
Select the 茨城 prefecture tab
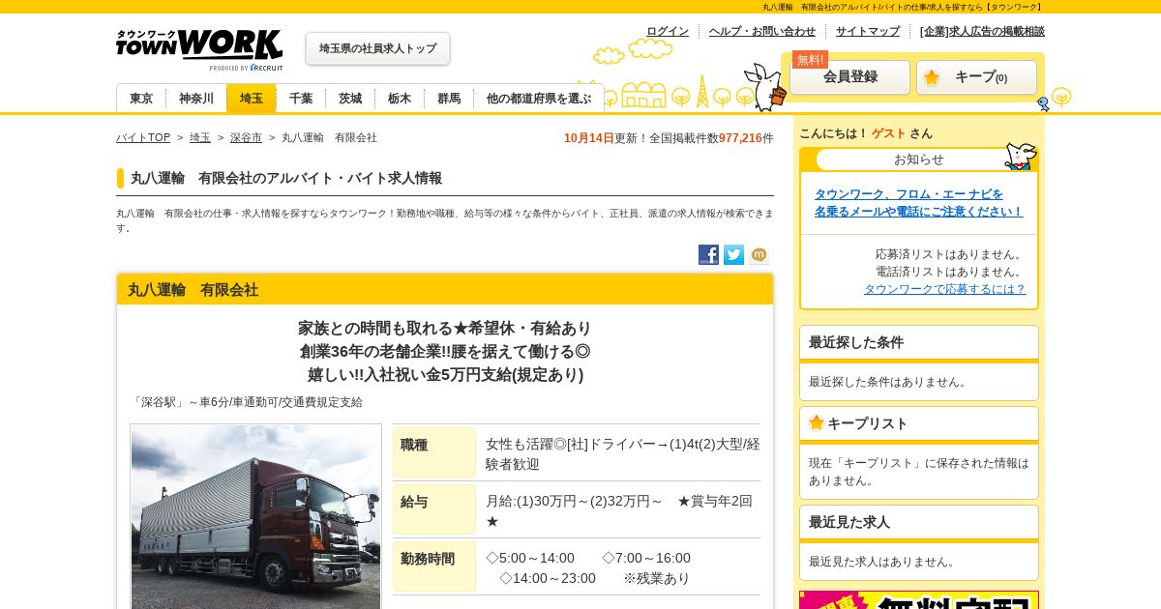(350, 99)
